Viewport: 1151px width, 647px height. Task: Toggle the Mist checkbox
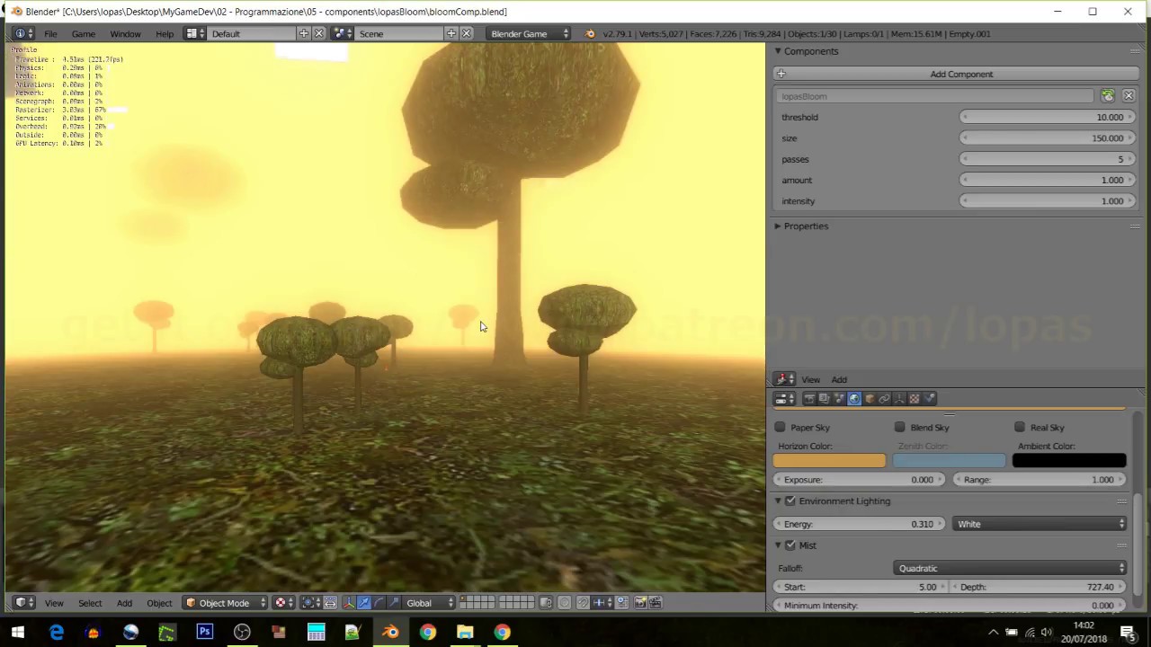[x=790, y=545]
